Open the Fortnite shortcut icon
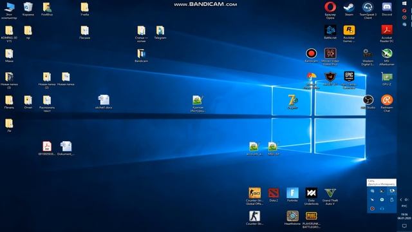This screenshot has height=232, width=412. click(292, 195)
